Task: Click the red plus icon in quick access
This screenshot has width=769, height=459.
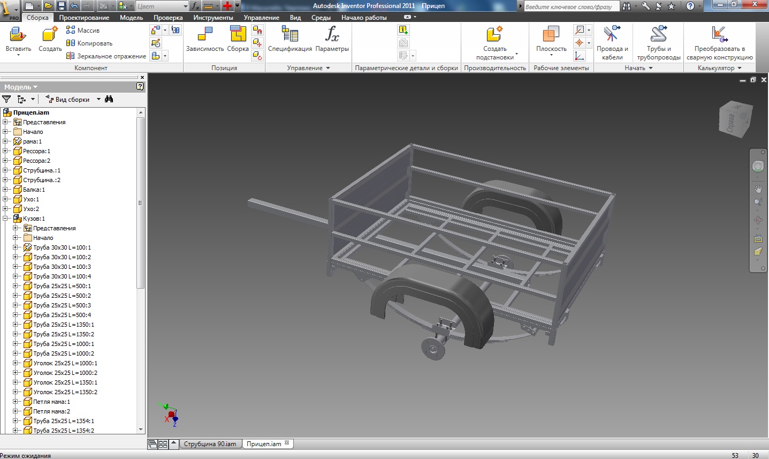Action: click(x=227, y=6)
